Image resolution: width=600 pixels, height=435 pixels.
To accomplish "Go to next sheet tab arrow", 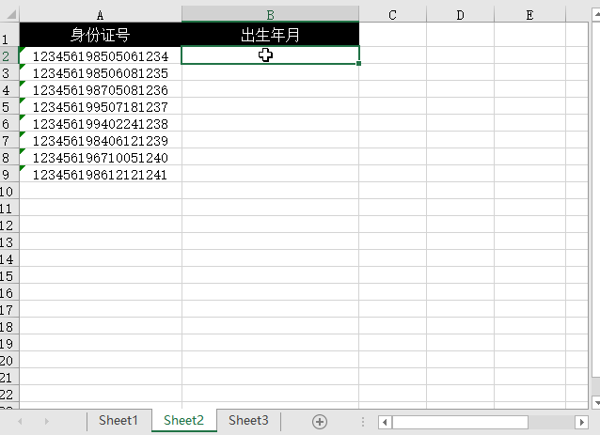I will (47, 421).
